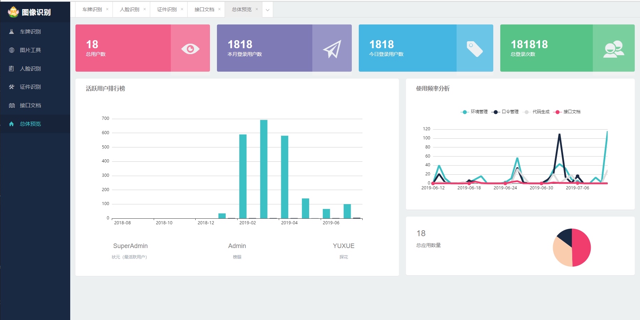Click the YUXUE user name
This screenshot has height=320, width=640.
(343, 246)
